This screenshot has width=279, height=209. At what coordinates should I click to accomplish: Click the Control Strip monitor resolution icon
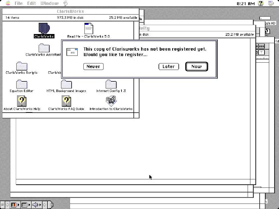pyautogui.click(x=24, y=205)
